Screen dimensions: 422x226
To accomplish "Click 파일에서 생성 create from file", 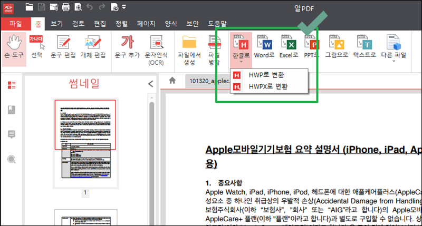I will (x=189, y=51).
